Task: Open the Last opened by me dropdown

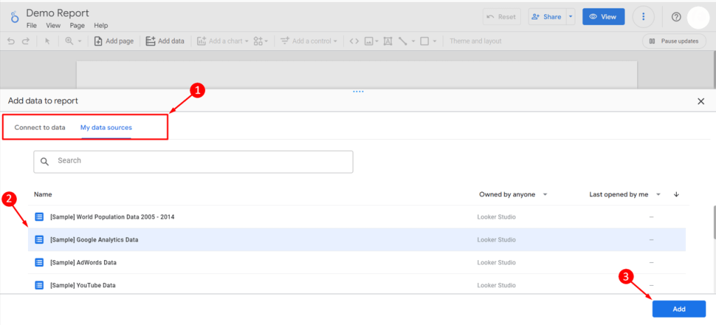Action: (x=625, y=194)
